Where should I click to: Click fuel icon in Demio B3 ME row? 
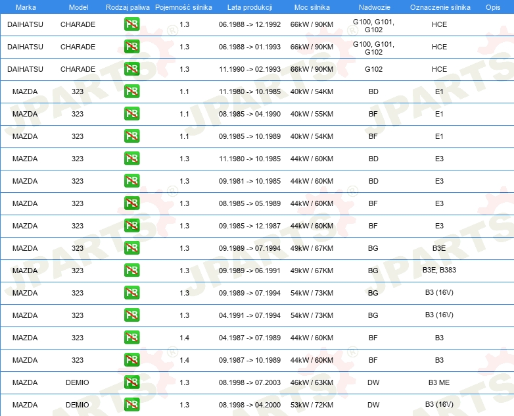[x=131, y=382]
